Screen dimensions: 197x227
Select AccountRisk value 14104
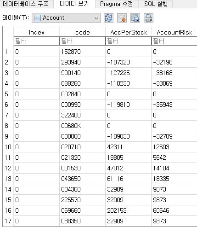coord(174,168)
